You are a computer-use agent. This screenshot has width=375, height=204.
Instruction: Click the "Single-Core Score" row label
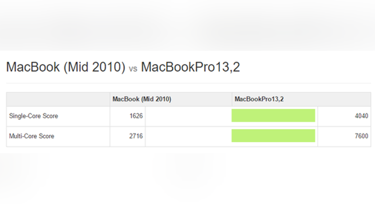[33, 116]
